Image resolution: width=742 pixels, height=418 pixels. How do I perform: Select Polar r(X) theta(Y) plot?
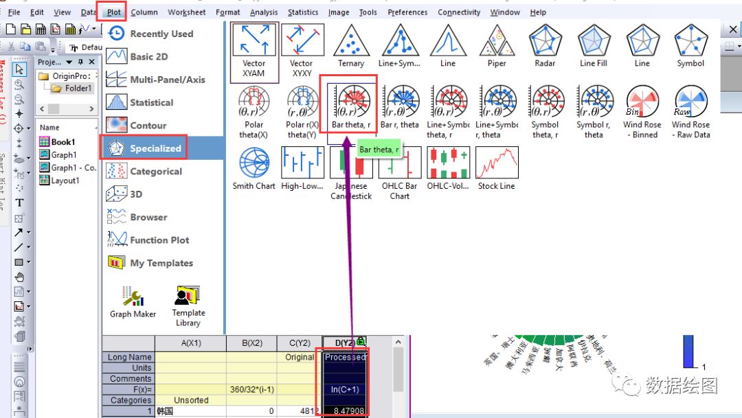coord(302,112)
